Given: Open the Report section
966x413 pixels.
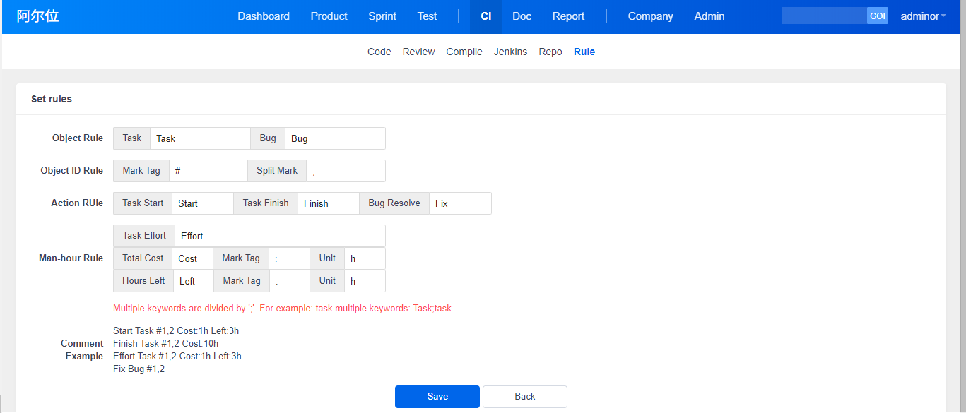Looking at the screenshot, I should coord(569,16).
